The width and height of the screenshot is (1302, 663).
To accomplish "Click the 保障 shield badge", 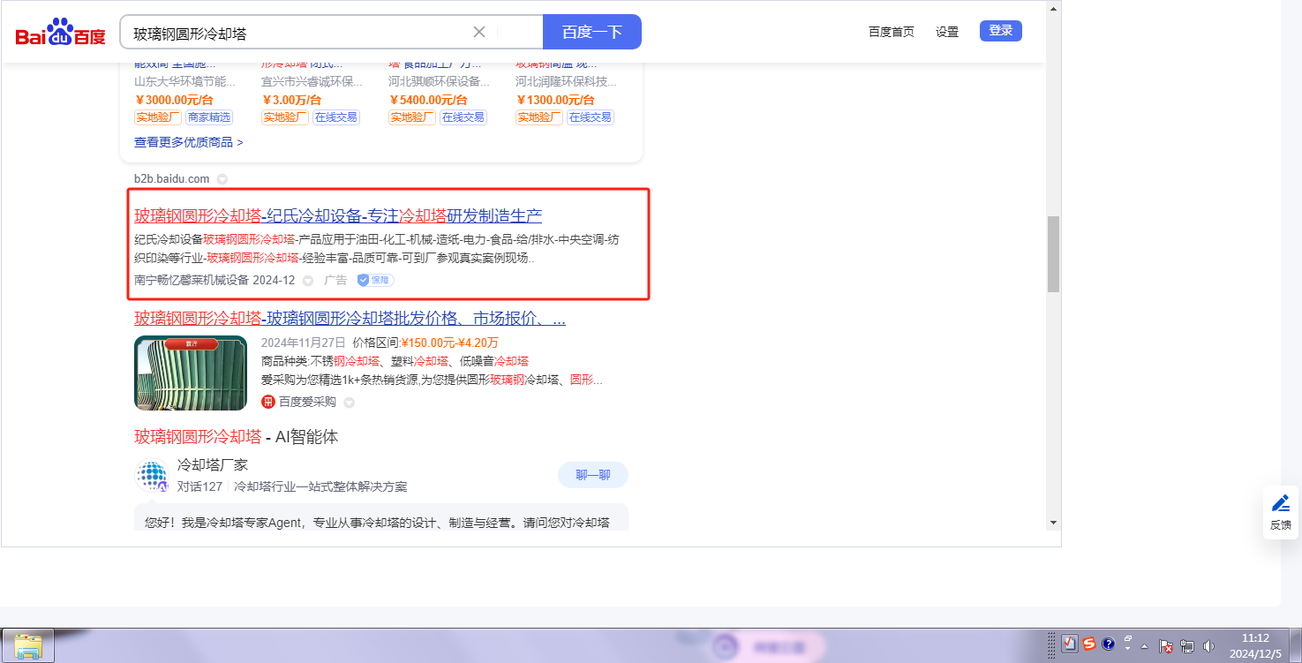I will click(x=375, y=280).
